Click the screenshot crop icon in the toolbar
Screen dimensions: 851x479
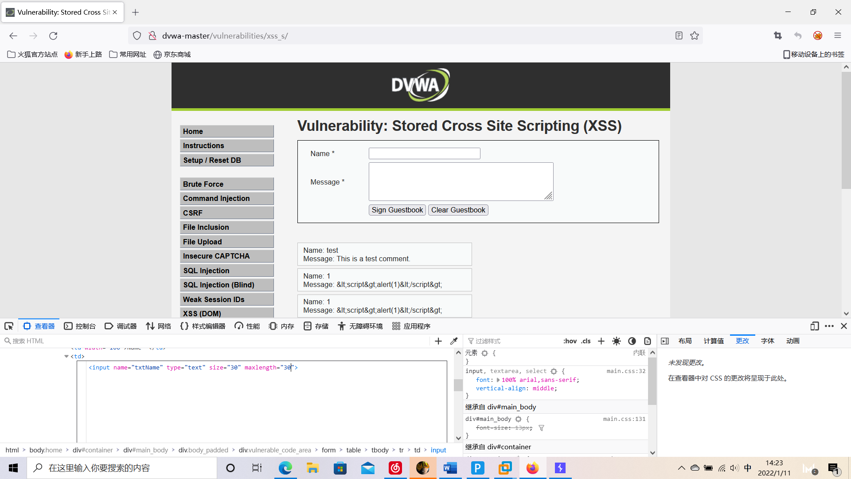tap(778, 35)
